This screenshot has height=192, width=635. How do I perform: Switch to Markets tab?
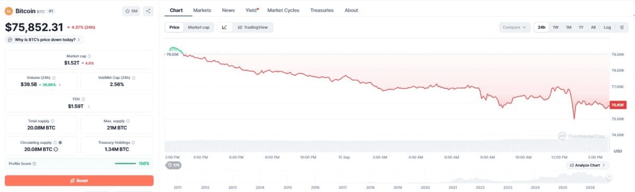tap(202, 10)
